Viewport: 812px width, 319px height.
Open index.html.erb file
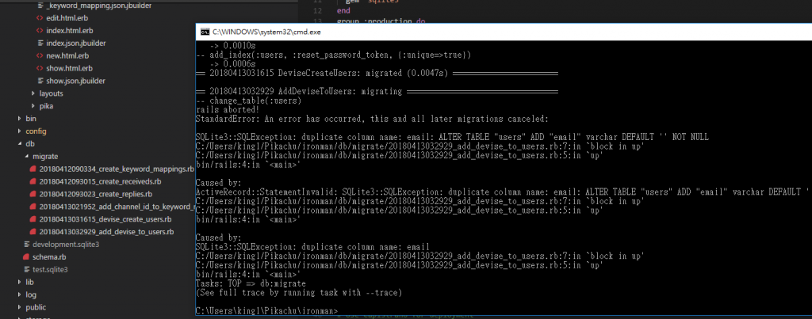(70, 31)
